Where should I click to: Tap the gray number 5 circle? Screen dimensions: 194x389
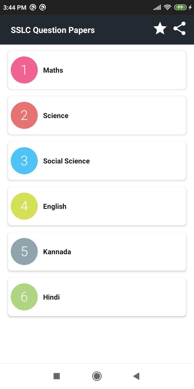tap(24, 251)
